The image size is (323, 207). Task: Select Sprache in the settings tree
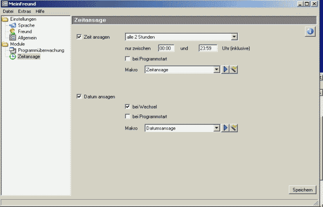(26, 25)
